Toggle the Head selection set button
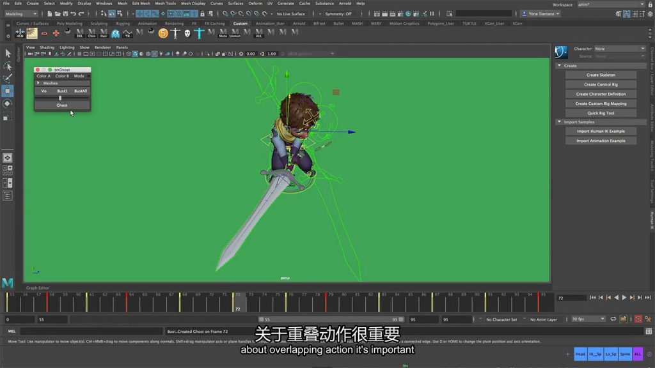Viewport: 655px width, 368px height. 580,354
